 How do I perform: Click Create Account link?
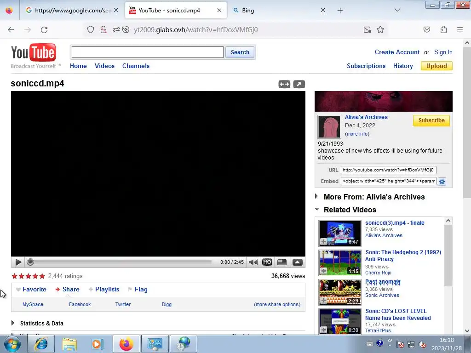coord(397,52)
